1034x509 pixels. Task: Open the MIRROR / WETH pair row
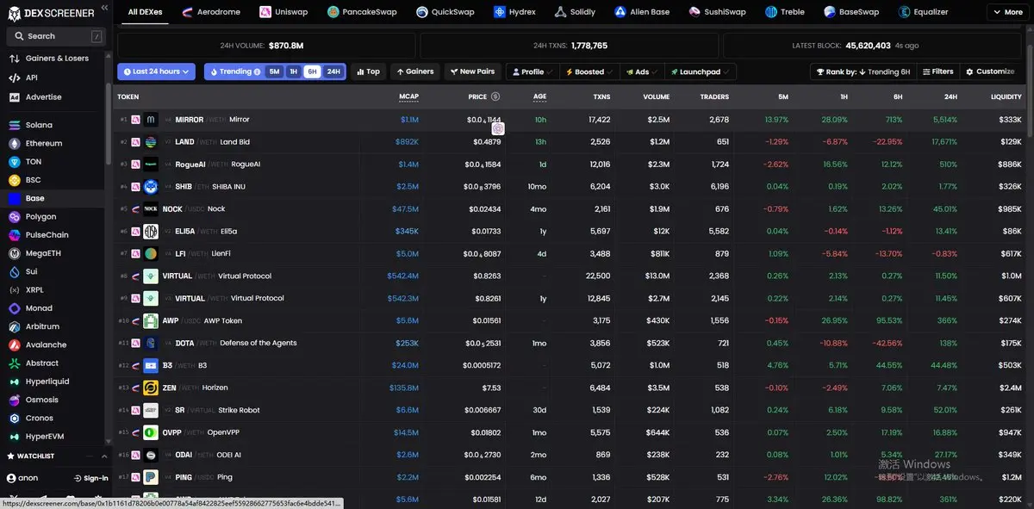(x=573, y=120)
